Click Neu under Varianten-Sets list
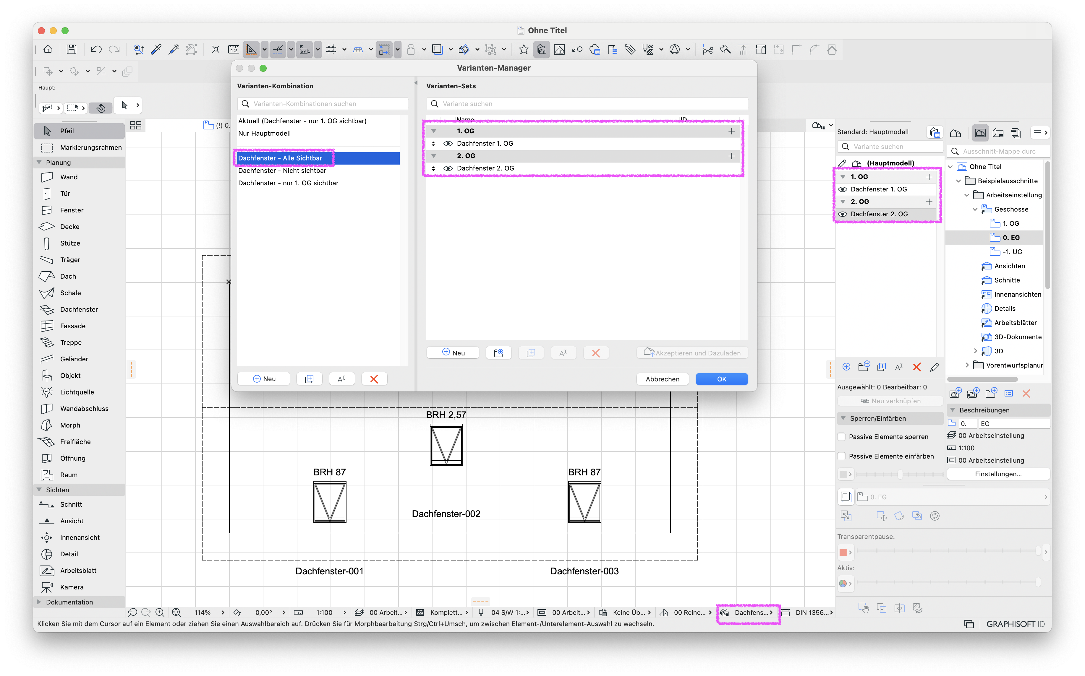The image size is (1085, 676). pos(453,353)
